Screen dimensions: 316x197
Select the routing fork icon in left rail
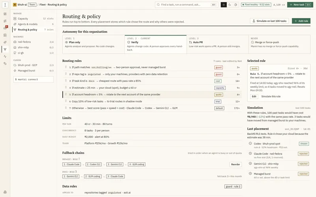[x=5, y=49]
